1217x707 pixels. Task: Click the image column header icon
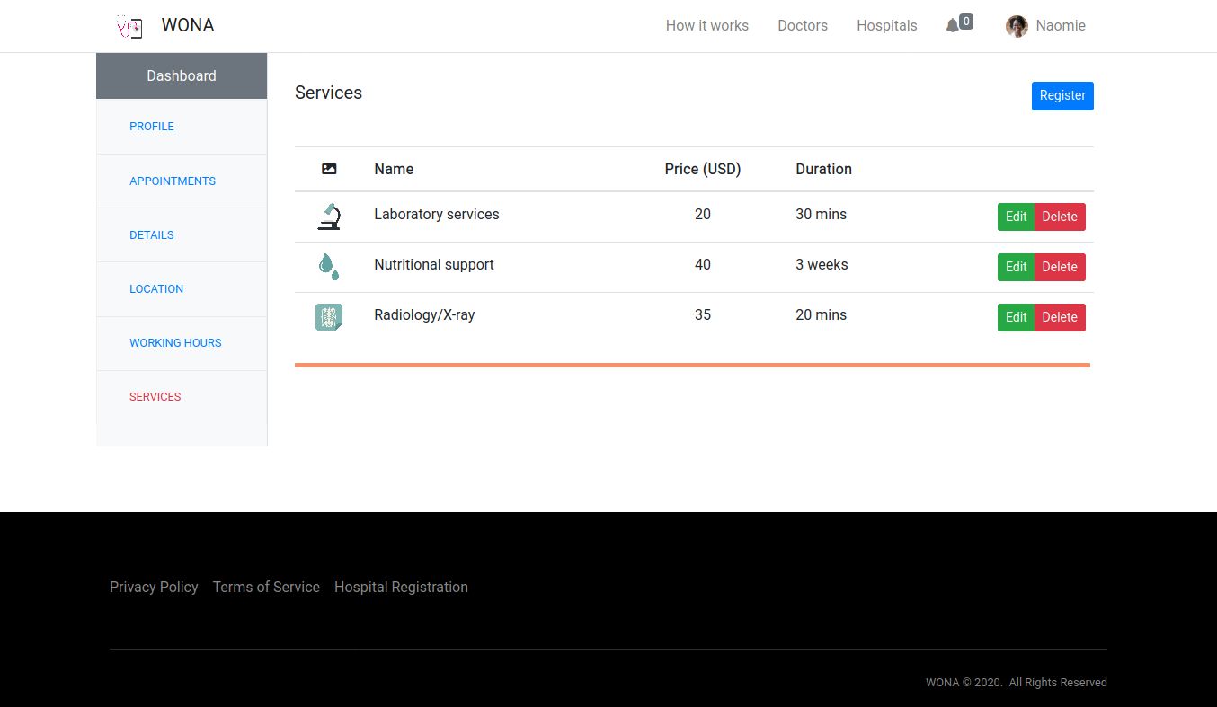329,169
